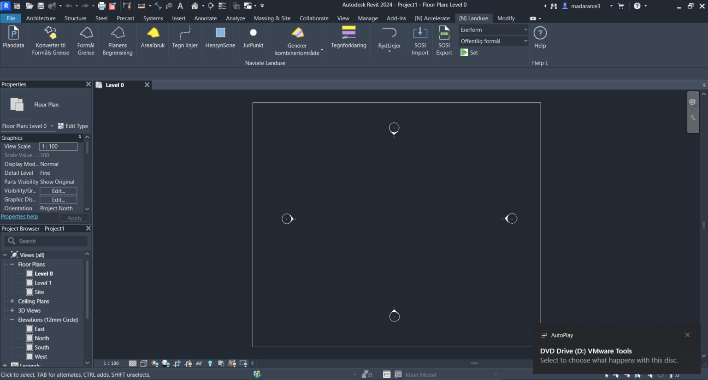
Task: Open Plandata in the ribbon
Action: pyautogui.click(x=14, y=33)
